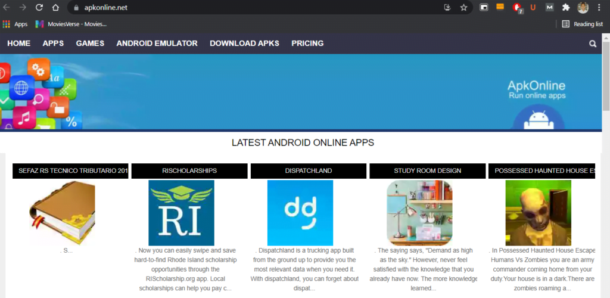The height and width of the screenshot is (298, 610).
Task: Open SEFAZ RS TECNICO TRIBUTARIO title
Action: (x=70, y=171)
